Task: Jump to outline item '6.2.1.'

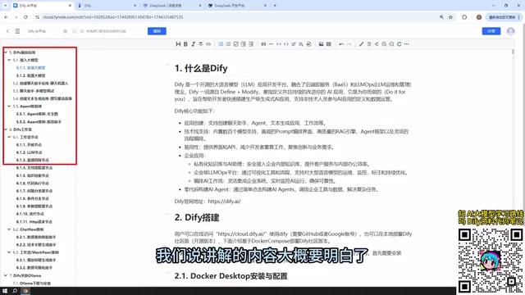Action: (36, 237)
